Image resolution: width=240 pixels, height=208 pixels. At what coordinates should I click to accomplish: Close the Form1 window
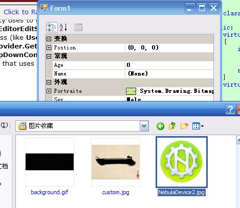(213, 8)
